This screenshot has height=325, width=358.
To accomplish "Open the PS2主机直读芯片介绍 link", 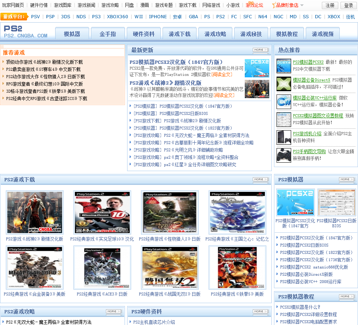I will pyautogui.click(x=154, y=322).
